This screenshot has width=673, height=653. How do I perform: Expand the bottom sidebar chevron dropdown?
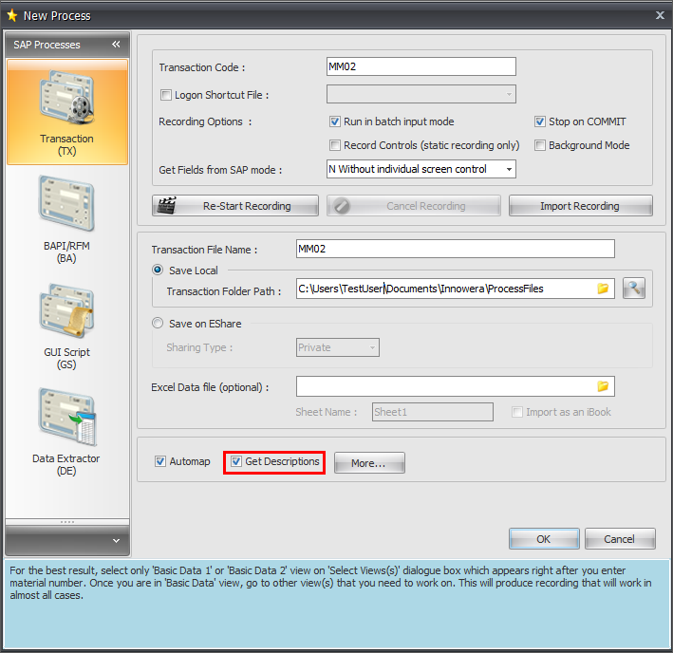(116, 540)
